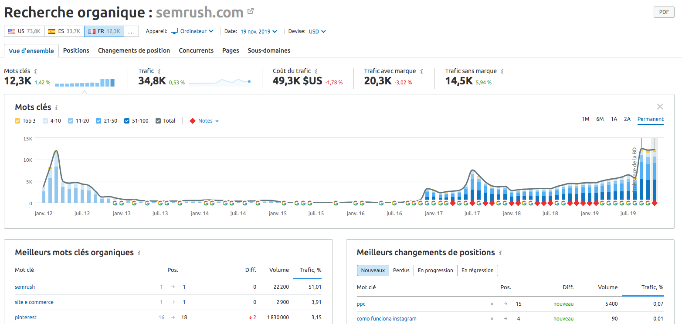Select Nouveaux position changes filter
Viewport: 682px width, 324px height.
[373, 271]
